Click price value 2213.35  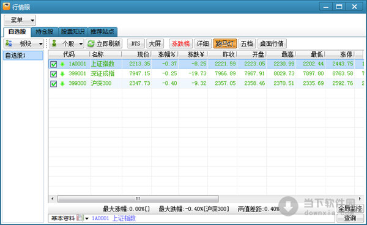click(139, 64)
